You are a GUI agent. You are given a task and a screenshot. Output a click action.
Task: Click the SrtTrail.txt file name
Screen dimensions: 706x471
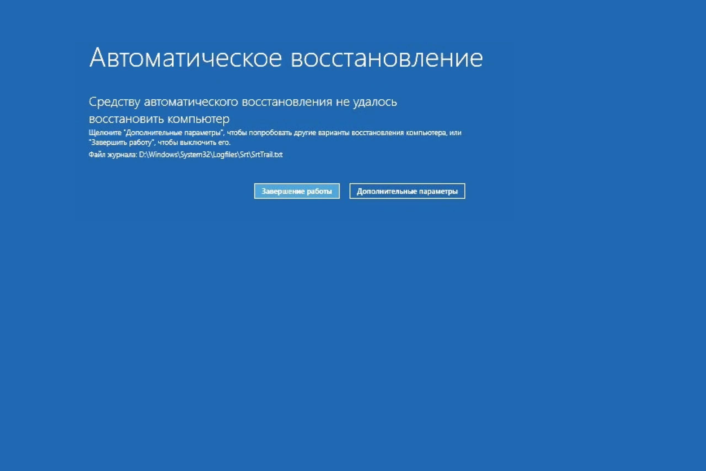(x=267, y=155)
